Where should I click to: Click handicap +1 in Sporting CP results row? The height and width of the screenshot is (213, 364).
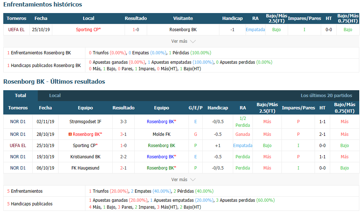pyautogui.click(x=218, y=146)
